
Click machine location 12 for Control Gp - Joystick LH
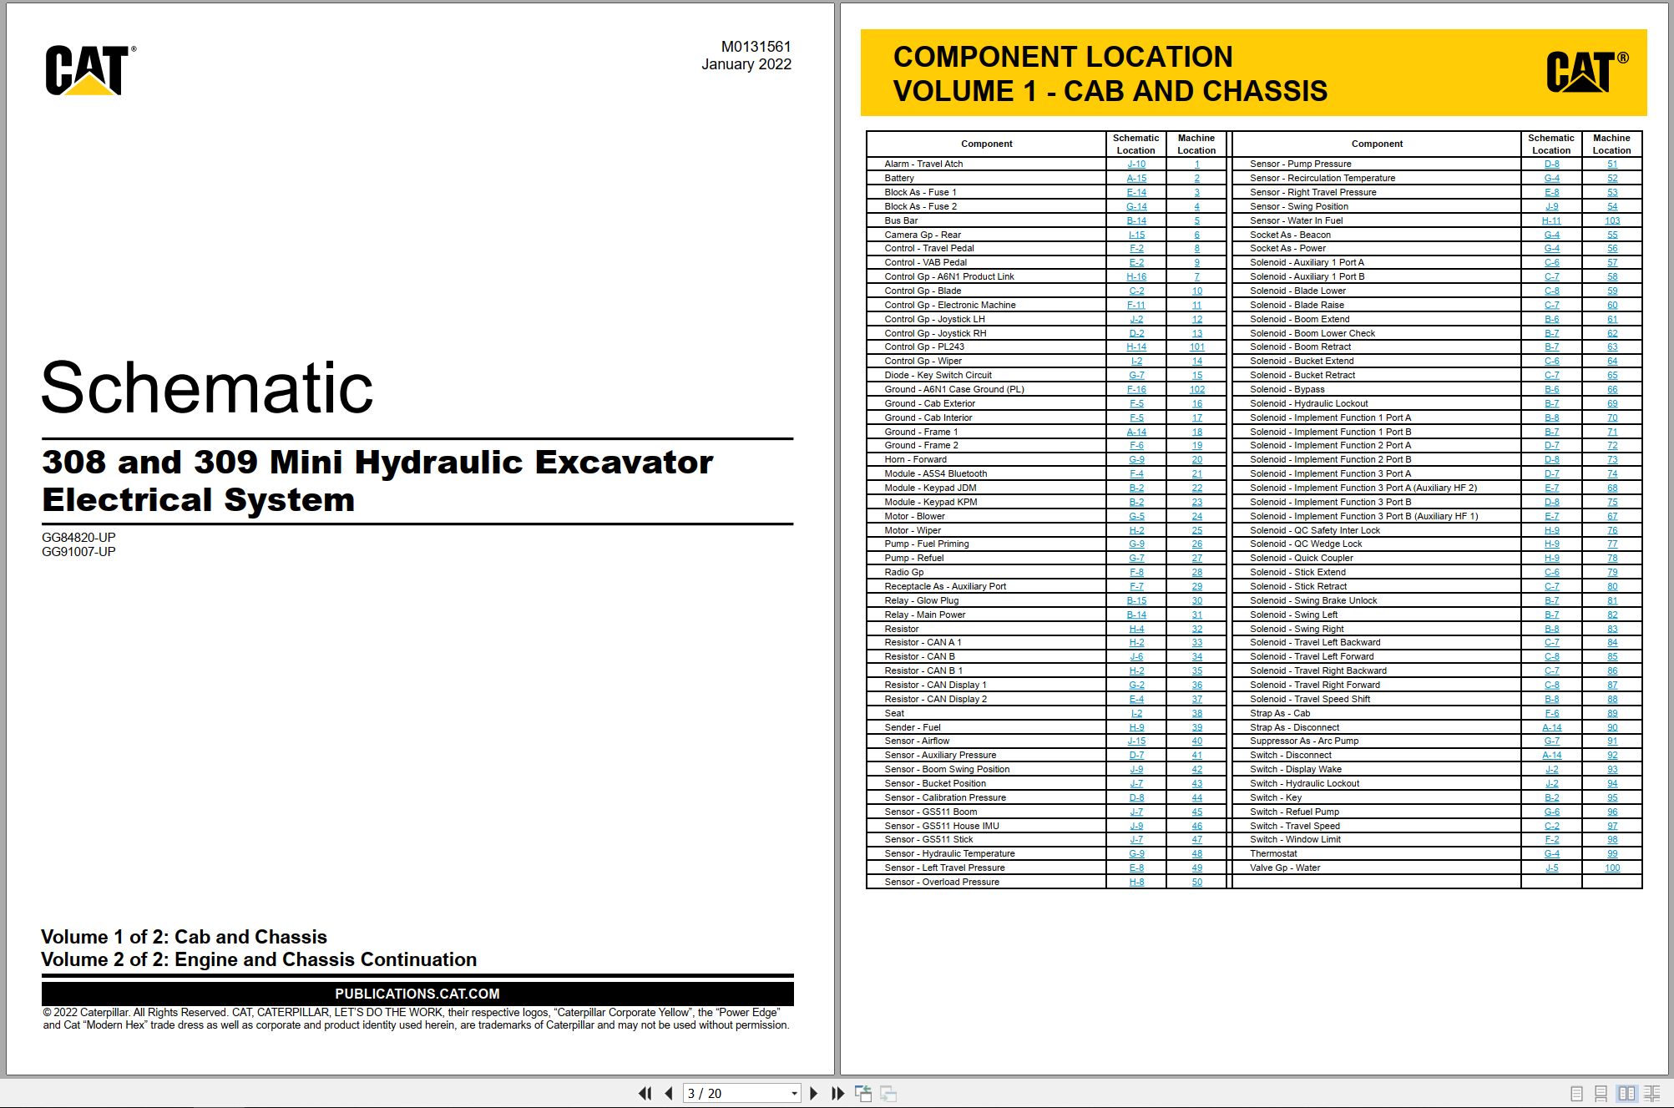coord(1196,319)
